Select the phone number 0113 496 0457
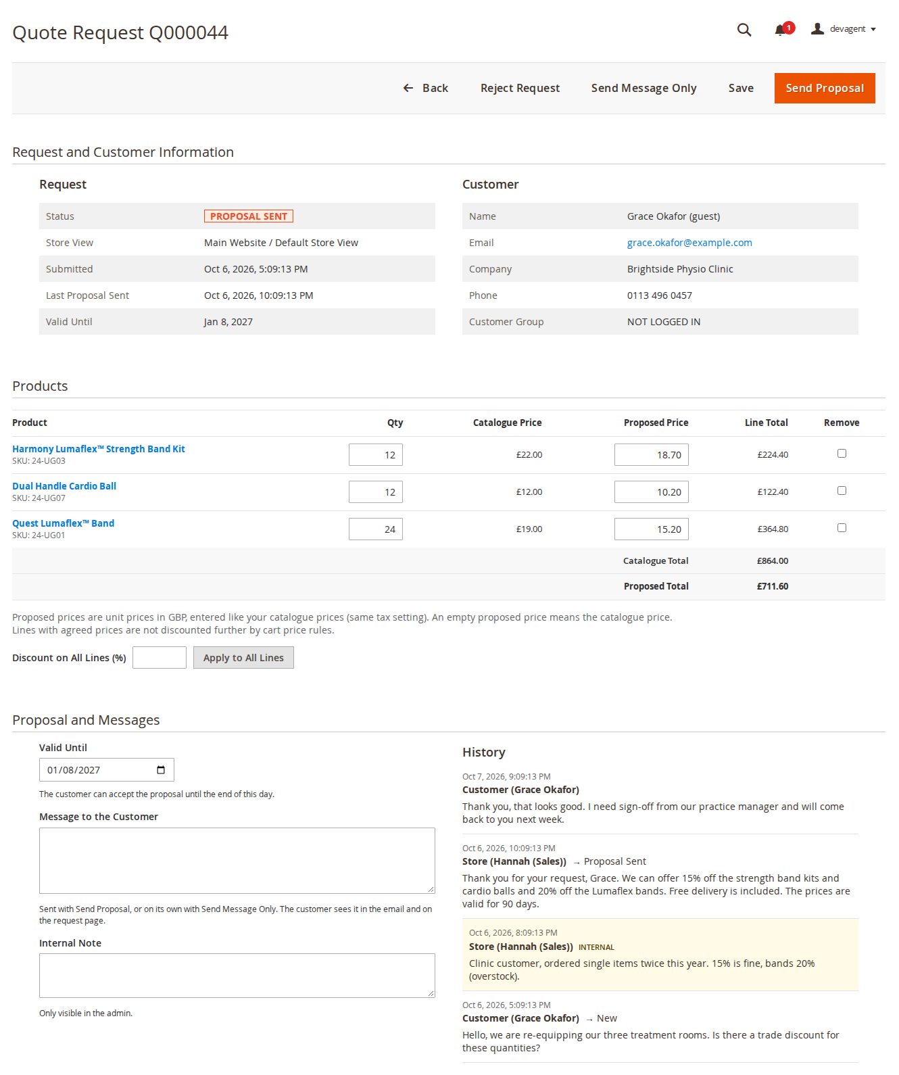Viewport: 899px width, 1075px height. 660,295
